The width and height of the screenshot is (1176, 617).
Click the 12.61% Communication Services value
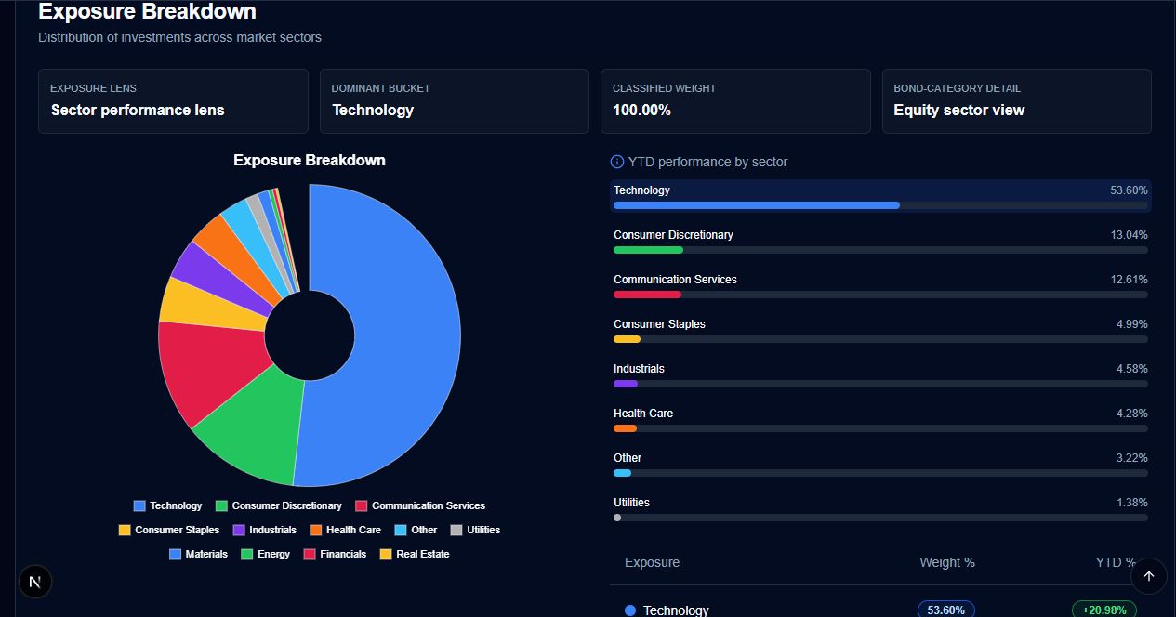point(1129,280)
